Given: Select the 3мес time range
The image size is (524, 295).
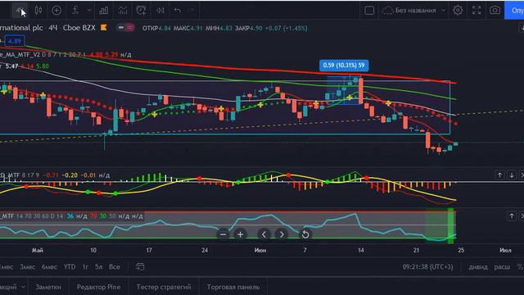Looking at the screenshot, I should tap(27, 267).
